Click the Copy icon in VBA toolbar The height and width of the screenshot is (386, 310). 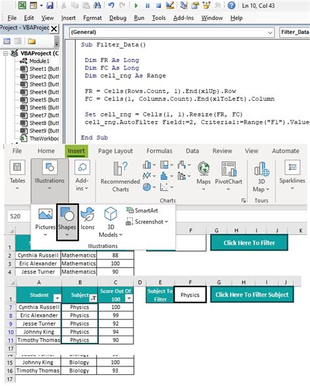(x=75, y=5)
